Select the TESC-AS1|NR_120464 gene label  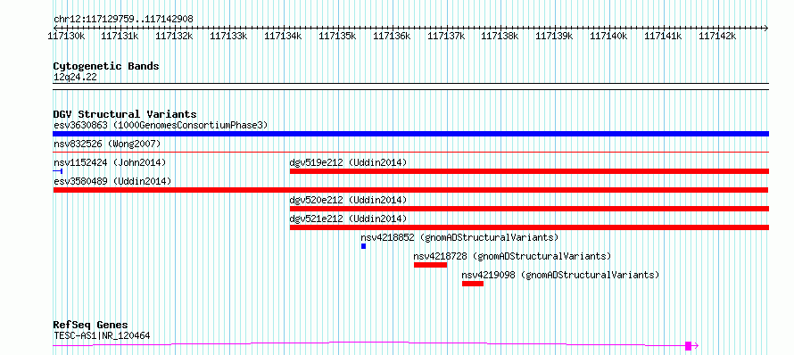pos(102,335)
